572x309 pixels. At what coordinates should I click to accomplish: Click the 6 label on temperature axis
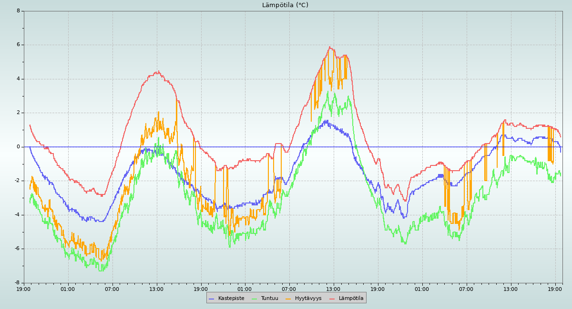coord(18,45)
